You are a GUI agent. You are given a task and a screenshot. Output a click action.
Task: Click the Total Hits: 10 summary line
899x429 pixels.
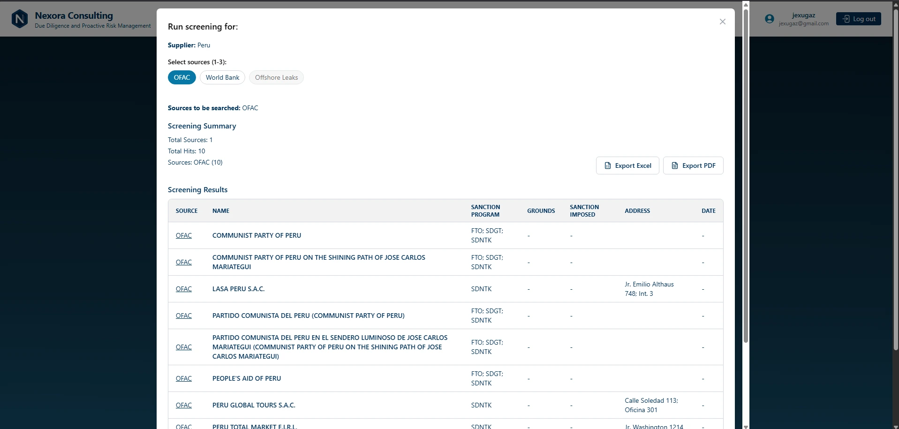point(187,151)
